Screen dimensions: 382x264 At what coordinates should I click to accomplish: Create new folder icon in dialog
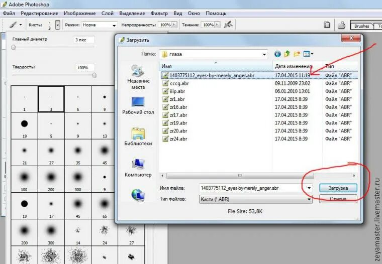coord(297,54)
